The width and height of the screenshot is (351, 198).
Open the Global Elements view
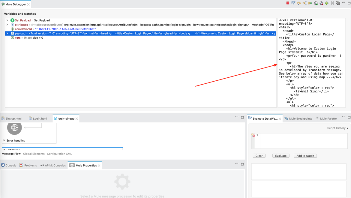(34, 154)
